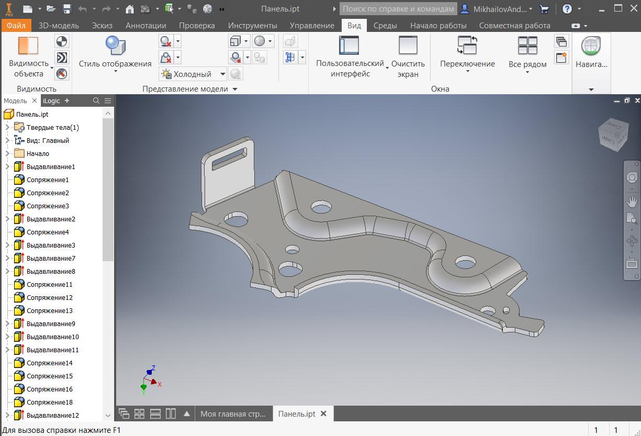Expand the Начало folder node

(x=7, y=153)
